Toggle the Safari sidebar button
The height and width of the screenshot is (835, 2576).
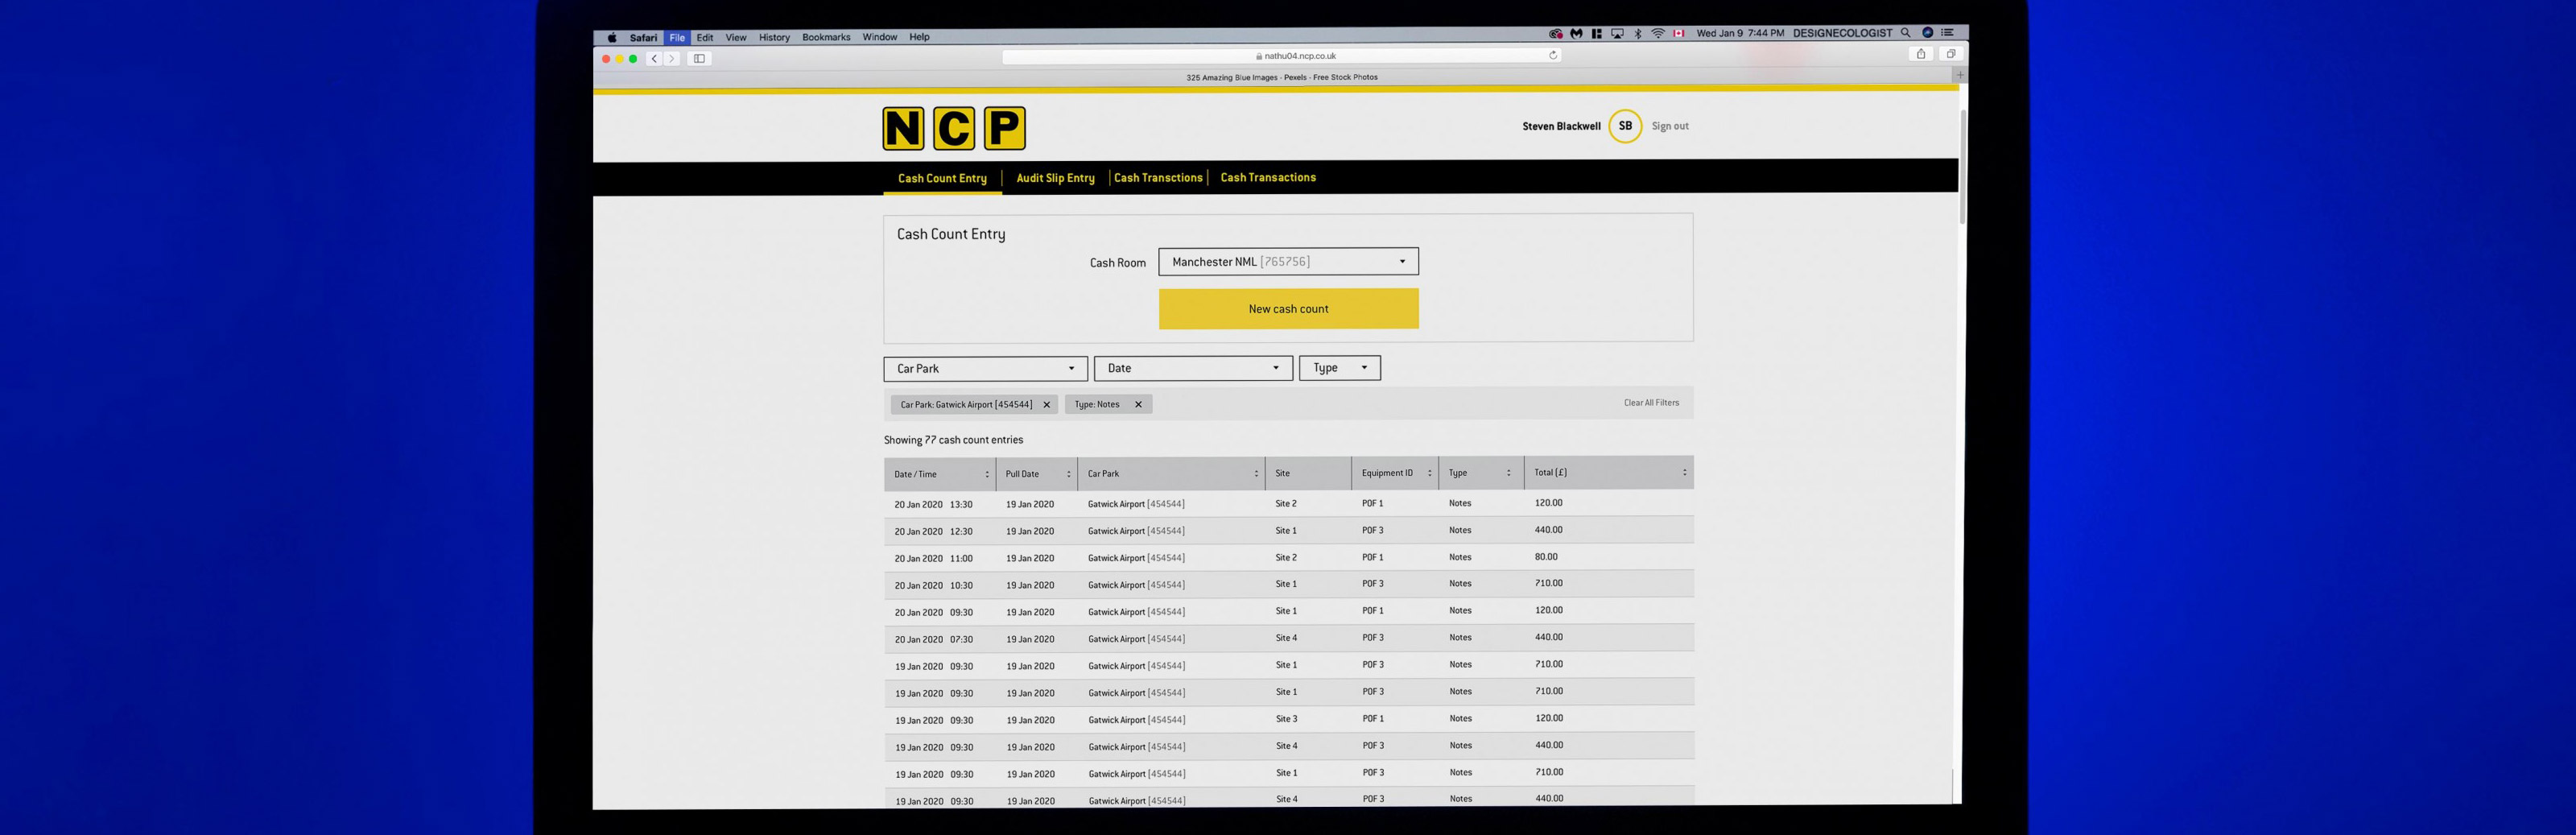point(699,59)
